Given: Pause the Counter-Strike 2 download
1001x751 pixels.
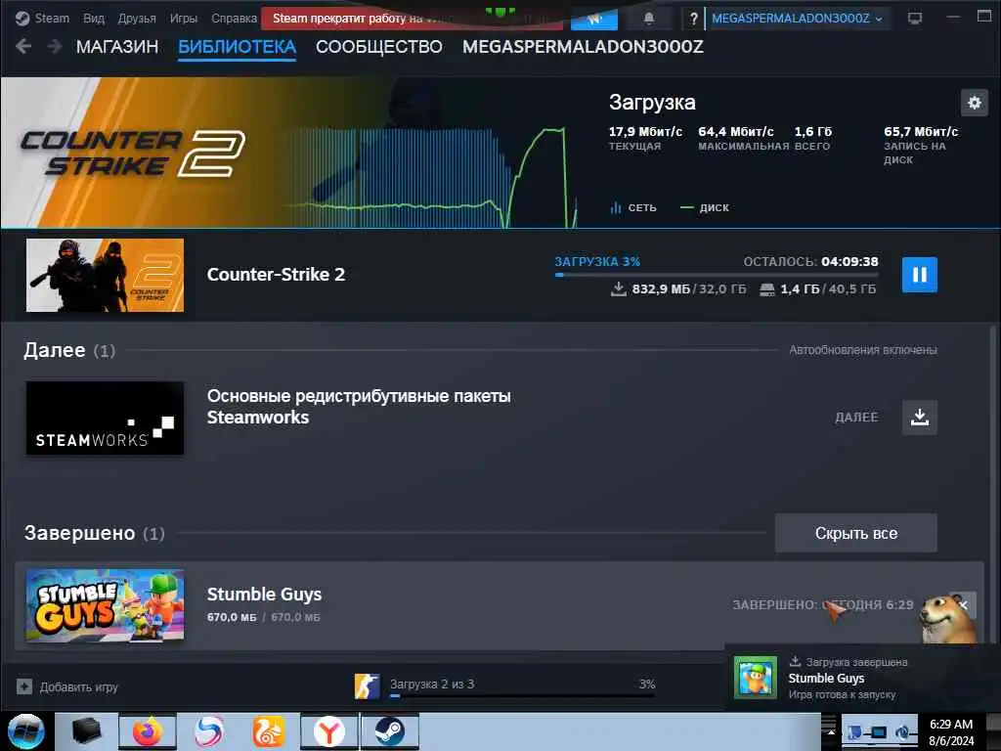Looking at the screenshot, I should [x=919, y=275].
